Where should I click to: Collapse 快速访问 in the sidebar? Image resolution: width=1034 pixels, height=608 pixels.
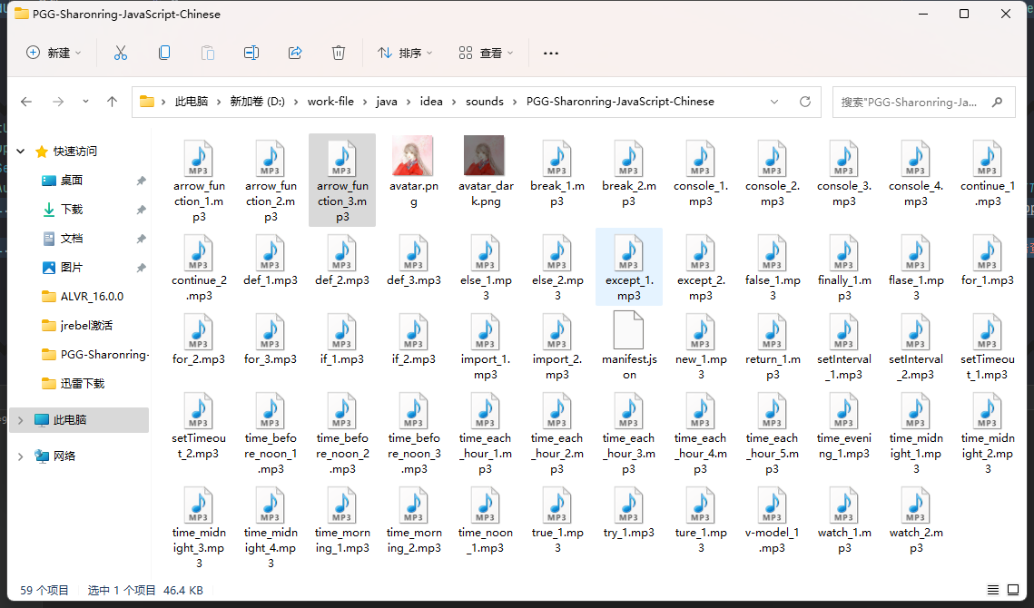(20, 151)
